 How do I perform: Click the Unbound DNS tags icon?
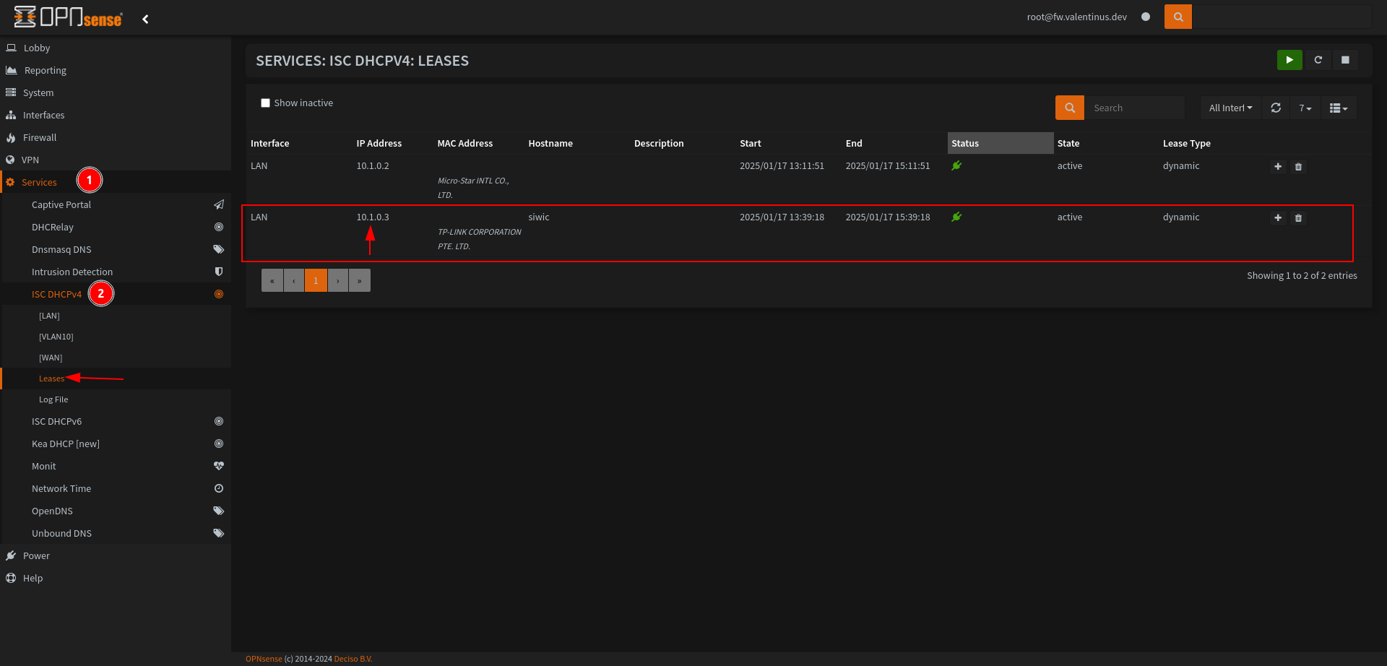click(219, 533)
